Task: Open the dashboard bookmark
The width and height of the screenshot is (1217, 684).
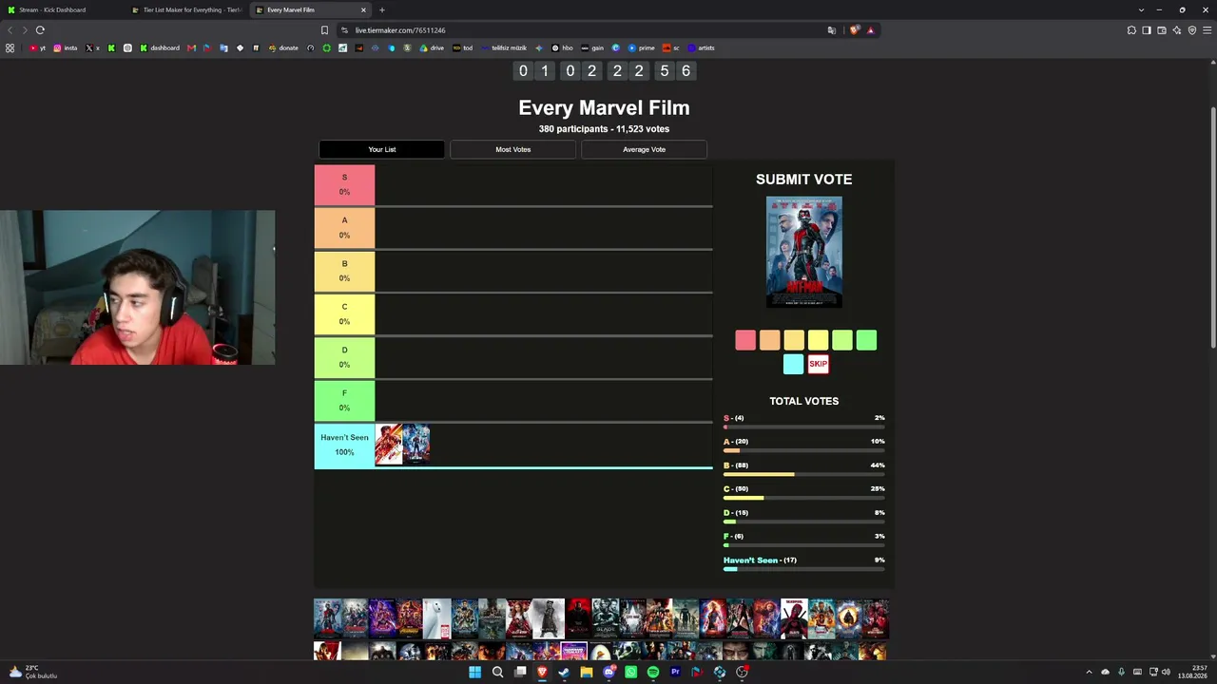Action: point(160,47)
